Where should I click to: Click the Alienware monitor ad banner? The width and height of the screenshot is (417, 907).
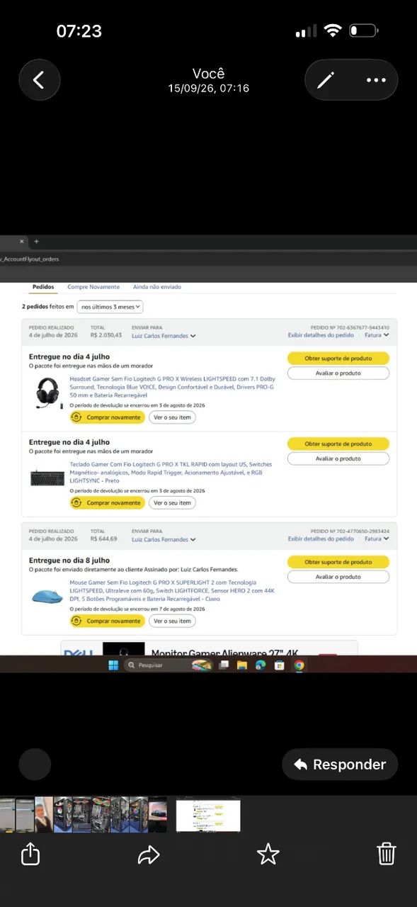coord(209,648)
